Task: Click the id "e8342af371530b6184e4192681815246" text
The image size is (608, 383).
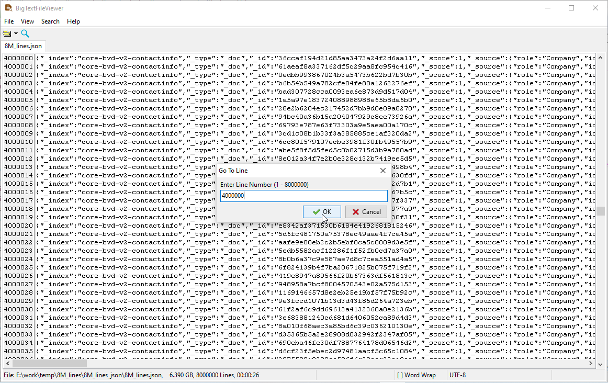Action: coord(345,226)
